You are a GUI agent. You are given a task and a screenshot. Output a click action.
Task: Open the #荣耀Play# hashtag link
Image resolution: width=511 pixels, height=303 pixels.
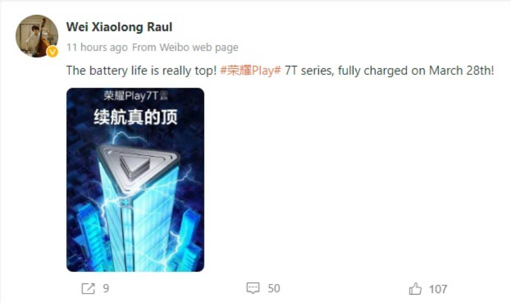(x=251, y=70)
